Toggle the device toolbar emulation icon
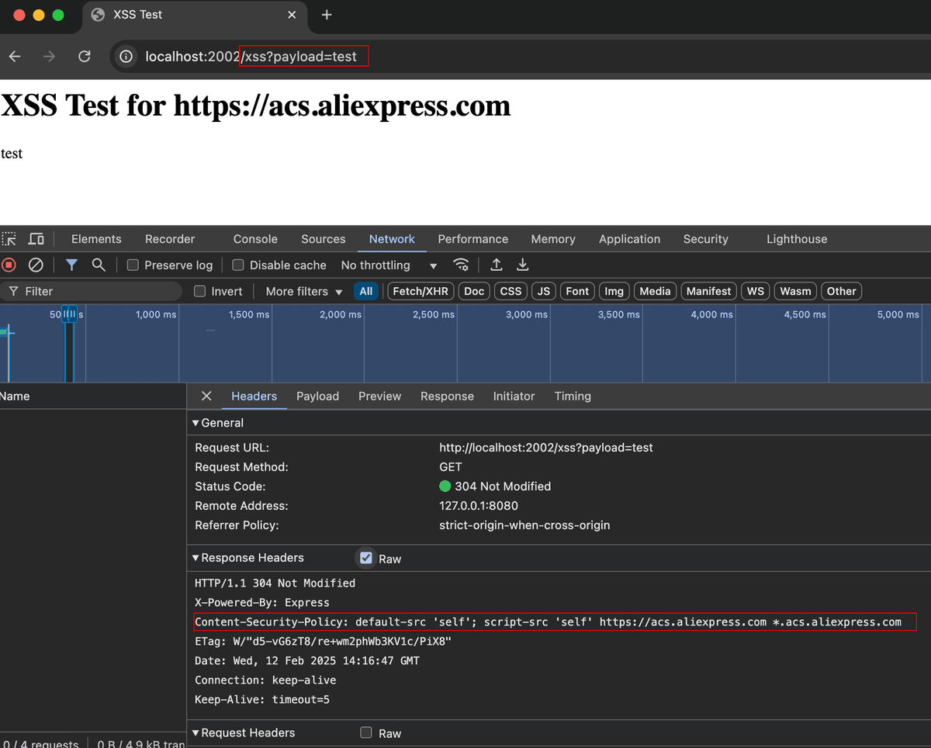The height and width of the screenshot is (748, 931). (34, 239)
